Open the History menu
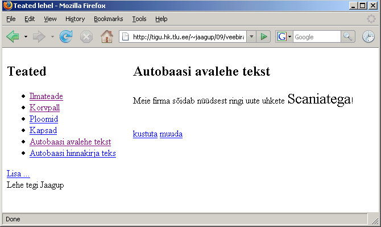Image resolution: width=381 pixels, height=227 pixels. point(75,19)
